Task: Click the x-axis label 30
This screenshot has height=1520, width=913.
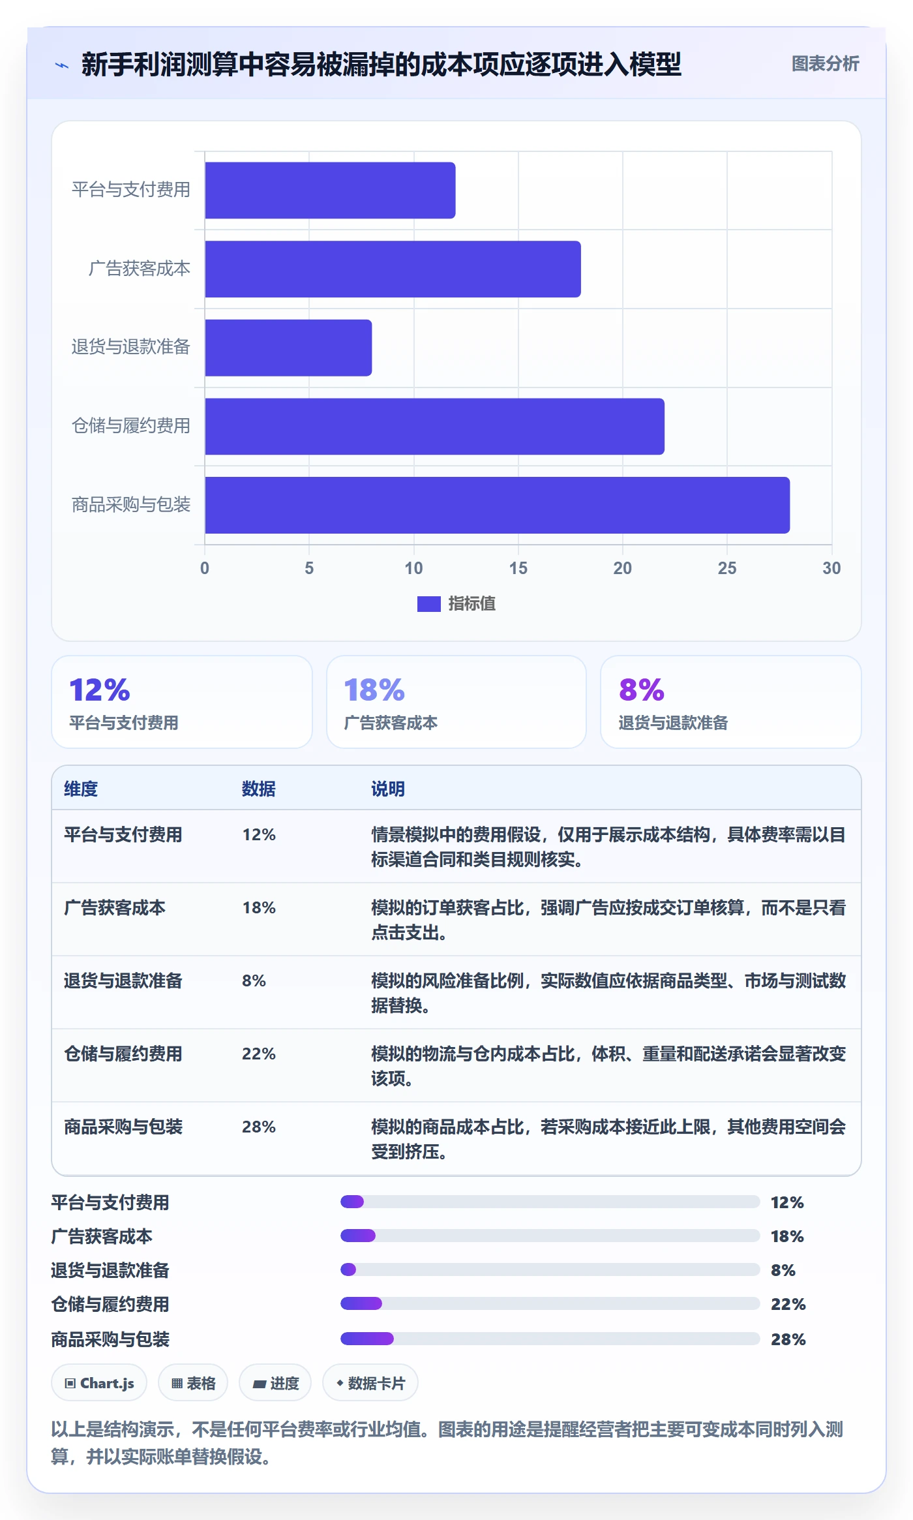Action: [x=831, y=568]
